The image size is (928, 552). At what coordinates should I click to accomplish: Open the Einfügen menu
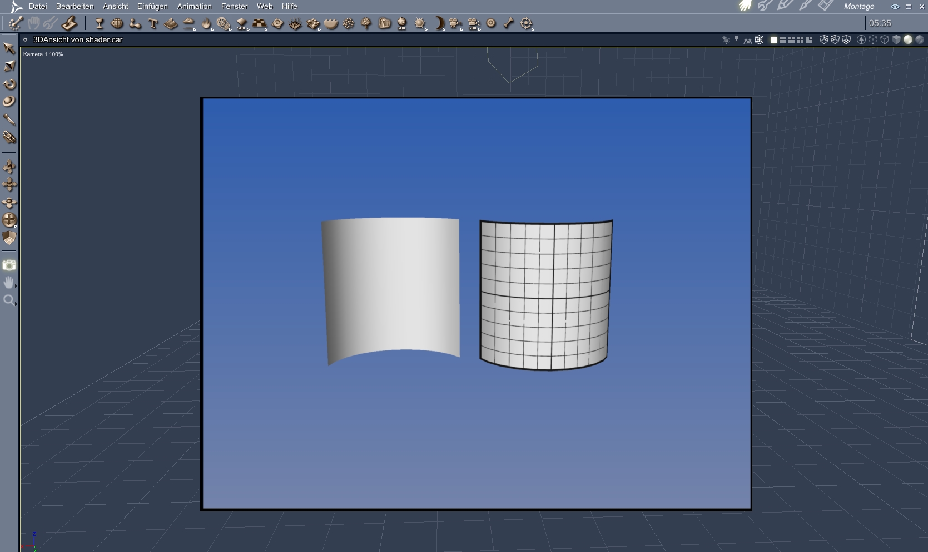pyautogui.click(x=152, y=6)
